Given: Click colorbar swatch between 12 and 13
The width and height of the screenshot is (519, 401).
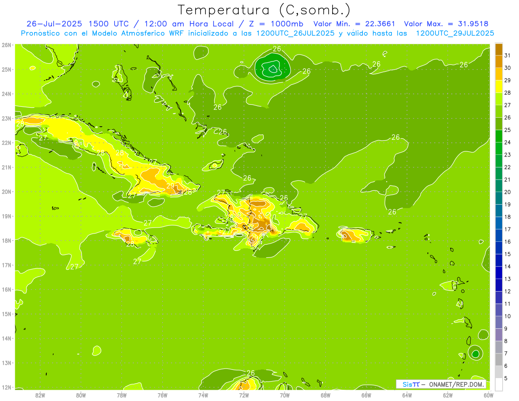Looking at the screenshot, I should point(499,285).
